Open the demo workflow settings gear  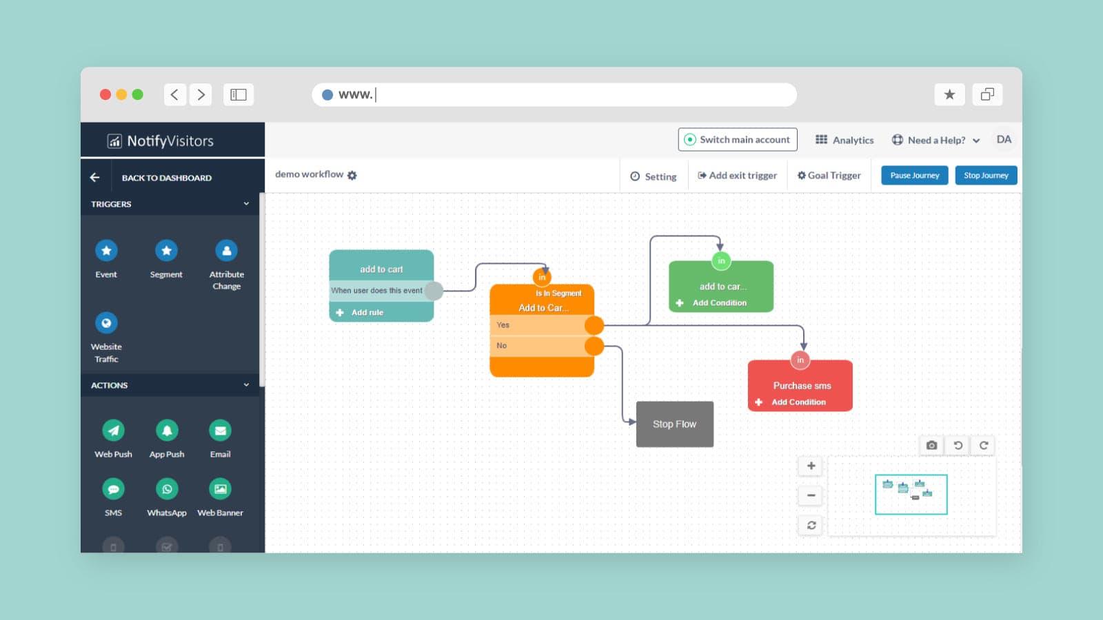[x=352, y=174]
